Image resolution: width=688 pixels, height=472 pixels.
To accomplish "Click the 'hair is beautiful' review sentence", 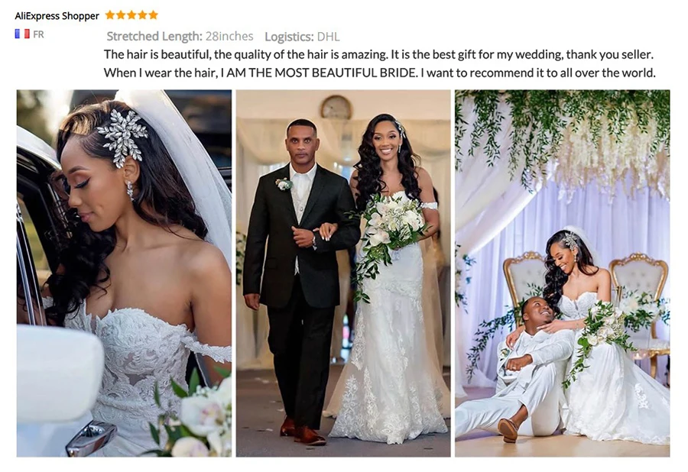I will coord(378,55).
